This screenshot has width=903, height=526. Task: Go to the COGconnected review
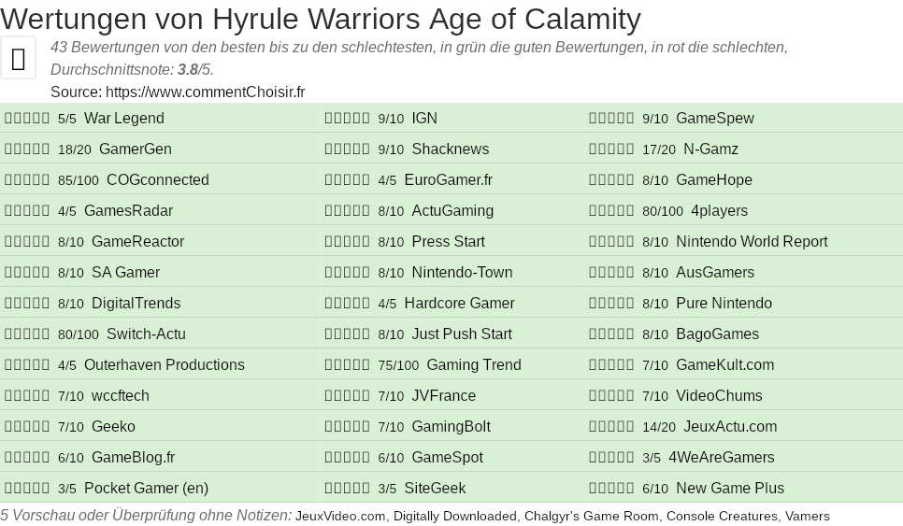[157, 180]
